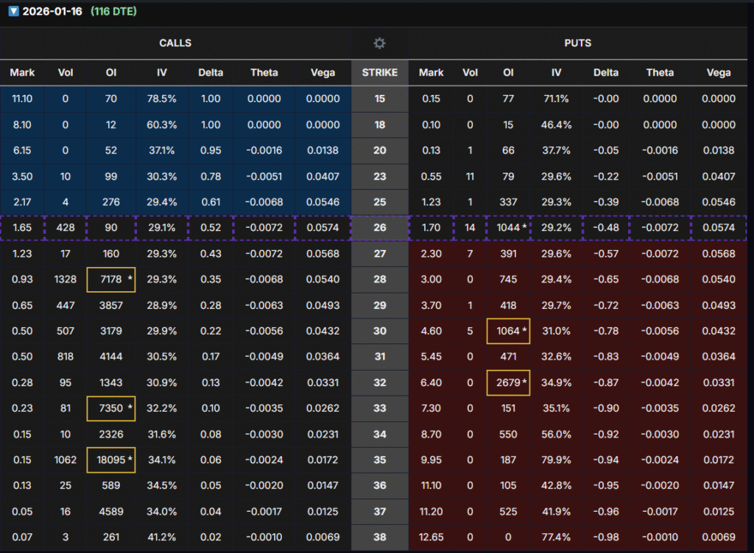Click the 11.10 call mark at strike 15
This screenshot has height=553, width=754.
pos(22,99)
